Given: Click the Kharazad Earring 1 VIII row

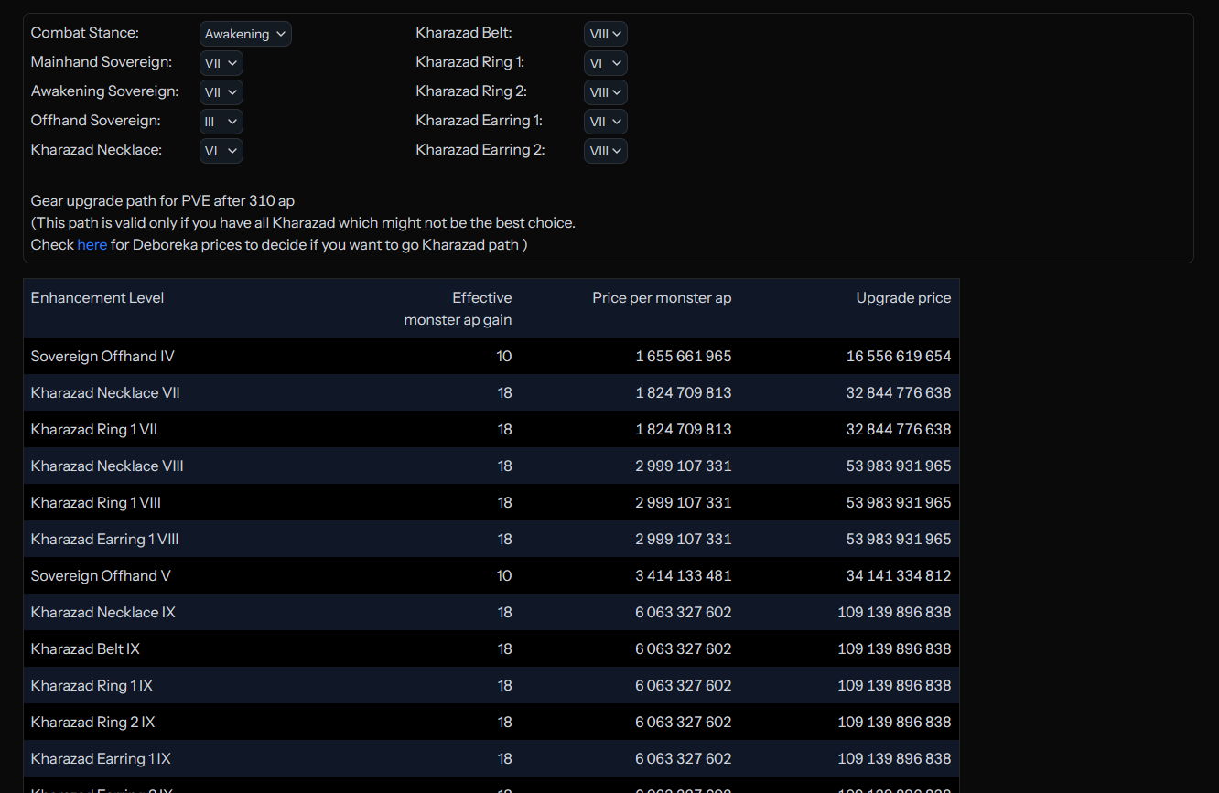Looking at the screenshot, I should pos(105,540).
